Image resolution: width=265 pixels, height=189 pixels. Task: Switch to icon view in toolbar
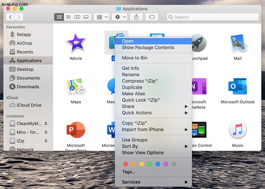pos(59,17)
